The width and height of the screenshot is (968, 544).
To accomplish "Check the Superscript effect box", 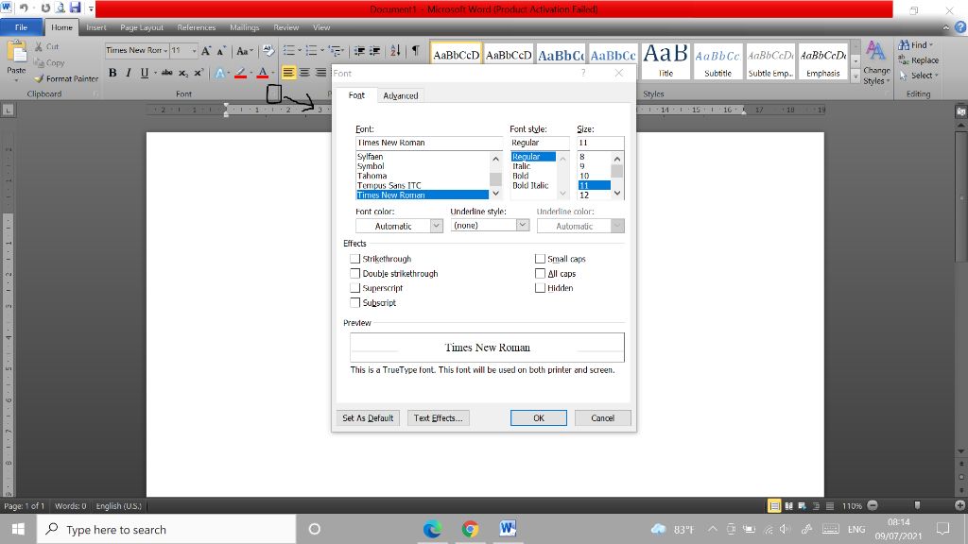I will tap(355, 288).
